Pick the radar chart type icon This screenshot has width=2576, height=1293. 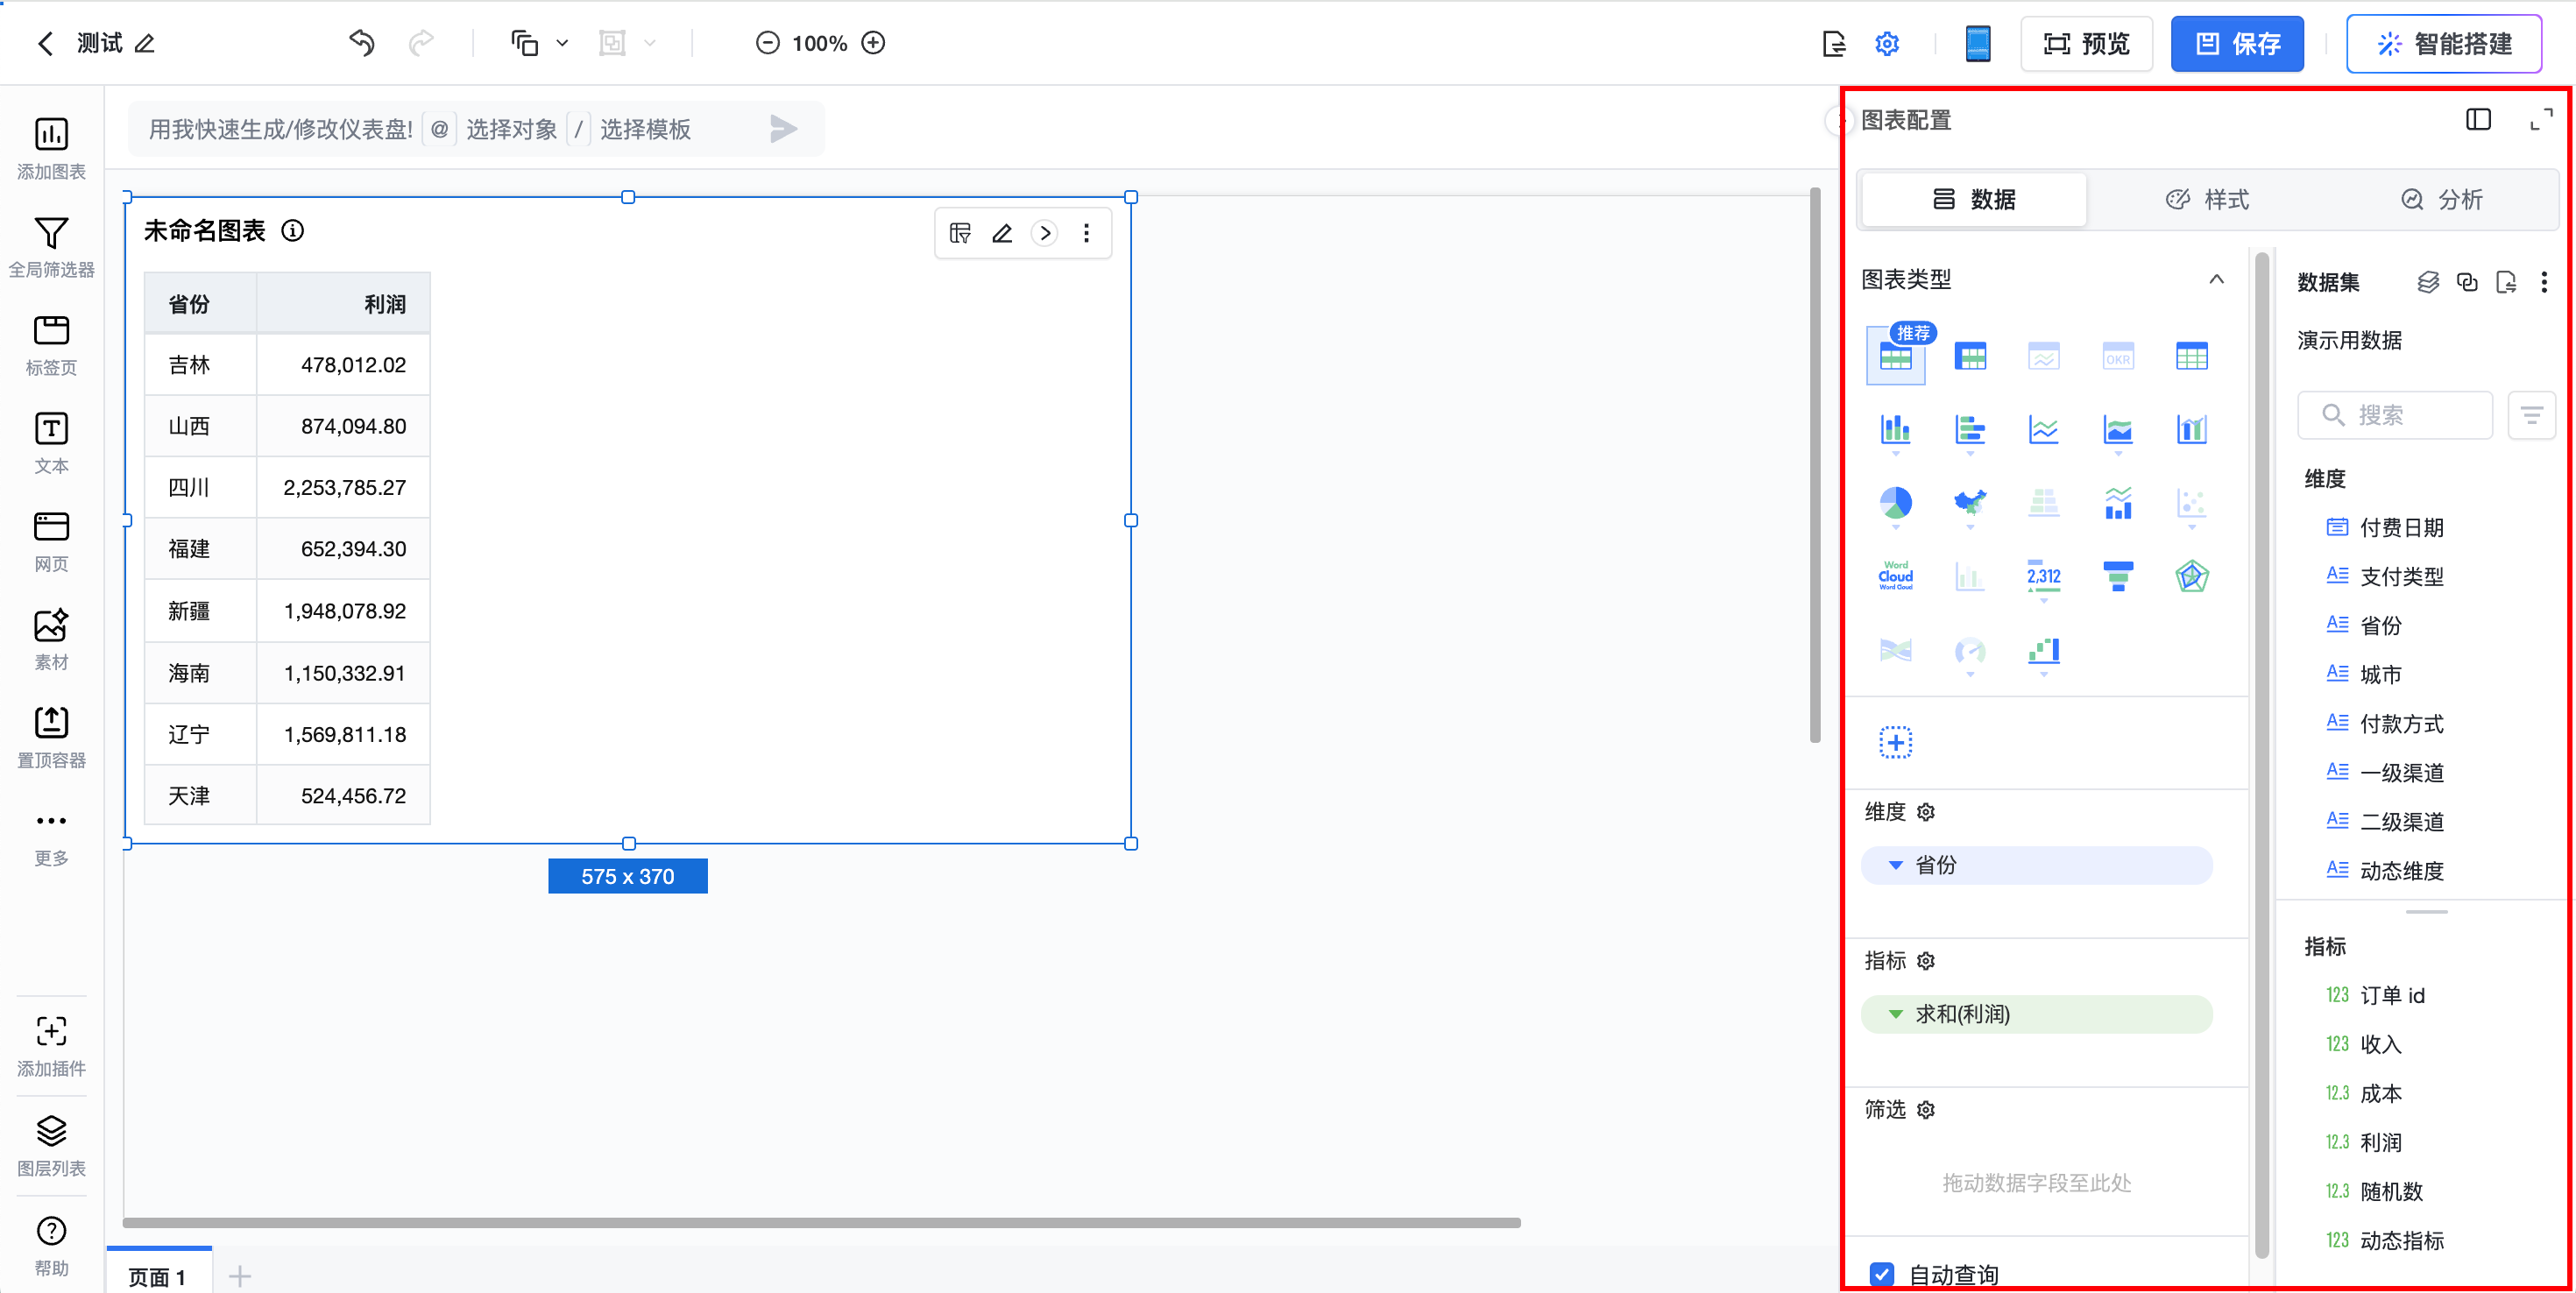[x=2191, y=576]
